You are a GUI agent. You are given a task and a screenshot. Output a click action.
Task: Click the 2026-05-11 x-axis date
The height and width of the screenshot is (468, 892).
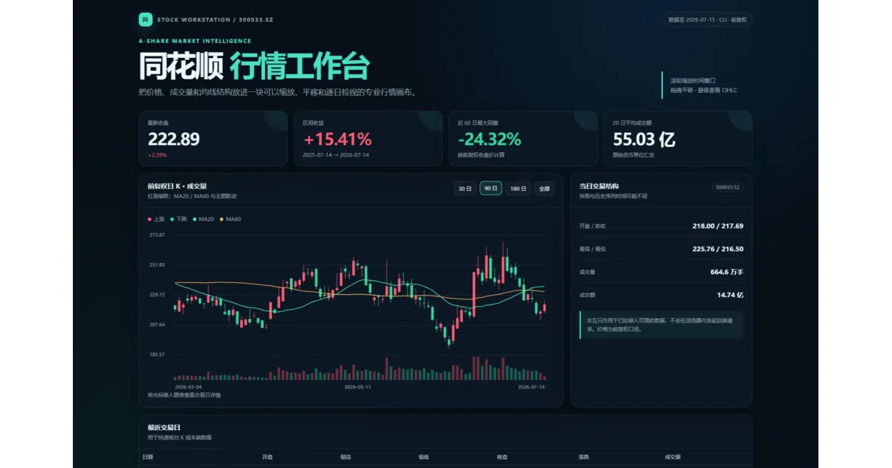(x=358, y=387)
